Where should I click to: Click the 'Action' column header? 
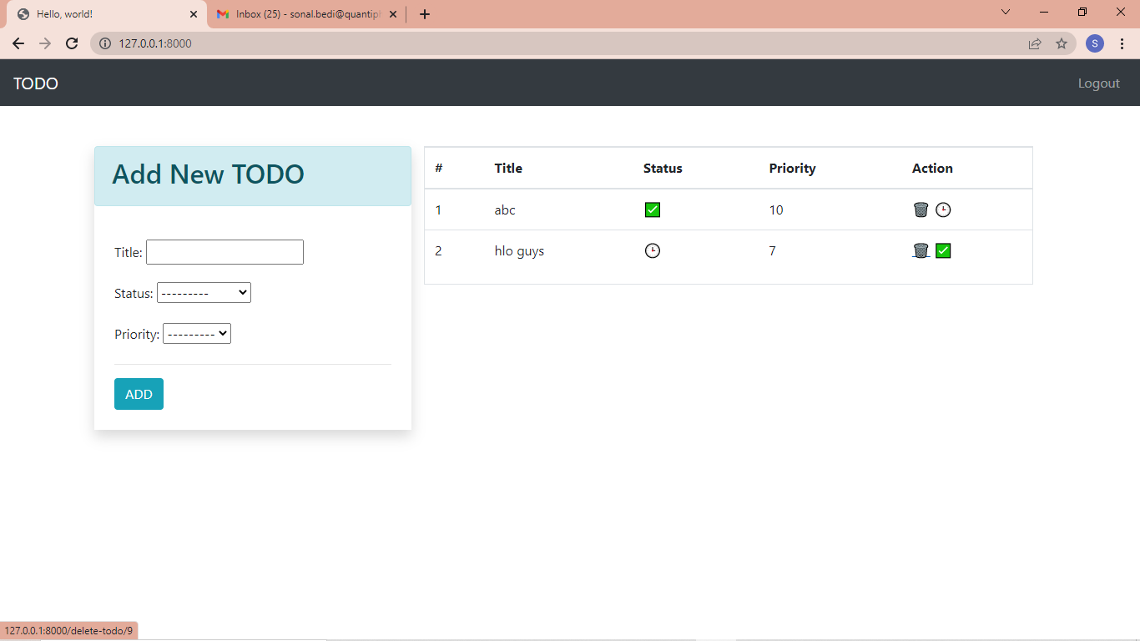932,168
